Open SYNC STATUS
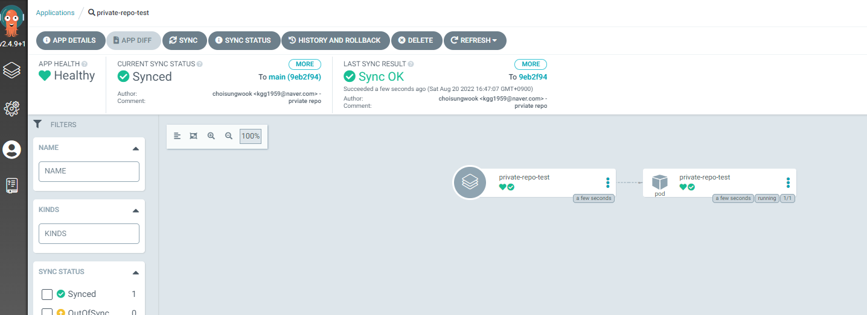 [x=244, y=40]
